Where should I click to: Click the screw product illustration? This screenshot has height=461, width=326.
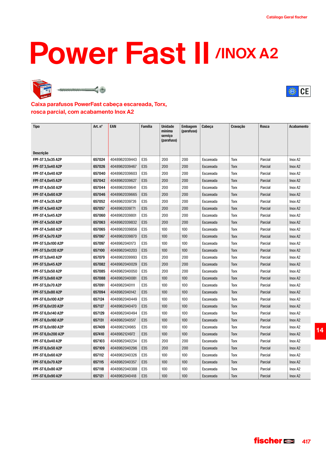tap(81, 90)
